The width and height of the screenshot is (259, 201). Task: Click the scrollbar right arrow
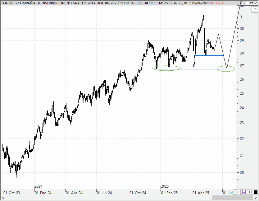coord(256,198)
